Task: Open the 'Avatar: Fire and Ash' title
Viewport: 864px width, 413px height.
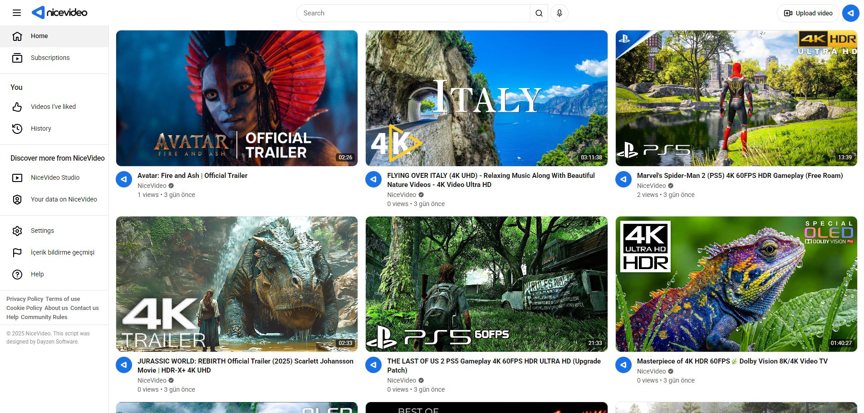Action: point(192,176)
